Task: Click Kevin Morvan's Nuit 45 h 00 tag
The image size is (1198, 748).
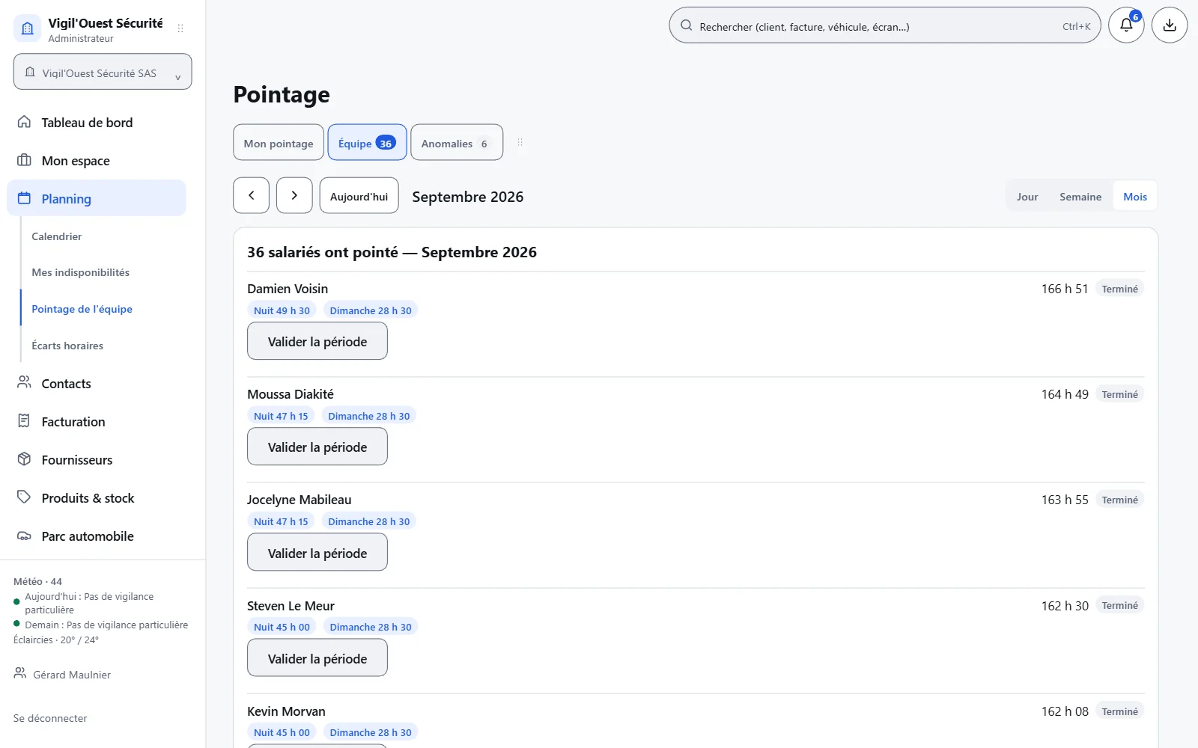Action: coord(282,732)
